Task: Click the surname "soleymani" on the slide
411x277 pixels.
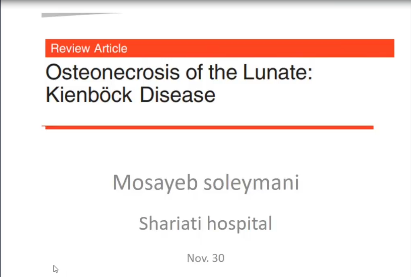Action: (252, 183)
